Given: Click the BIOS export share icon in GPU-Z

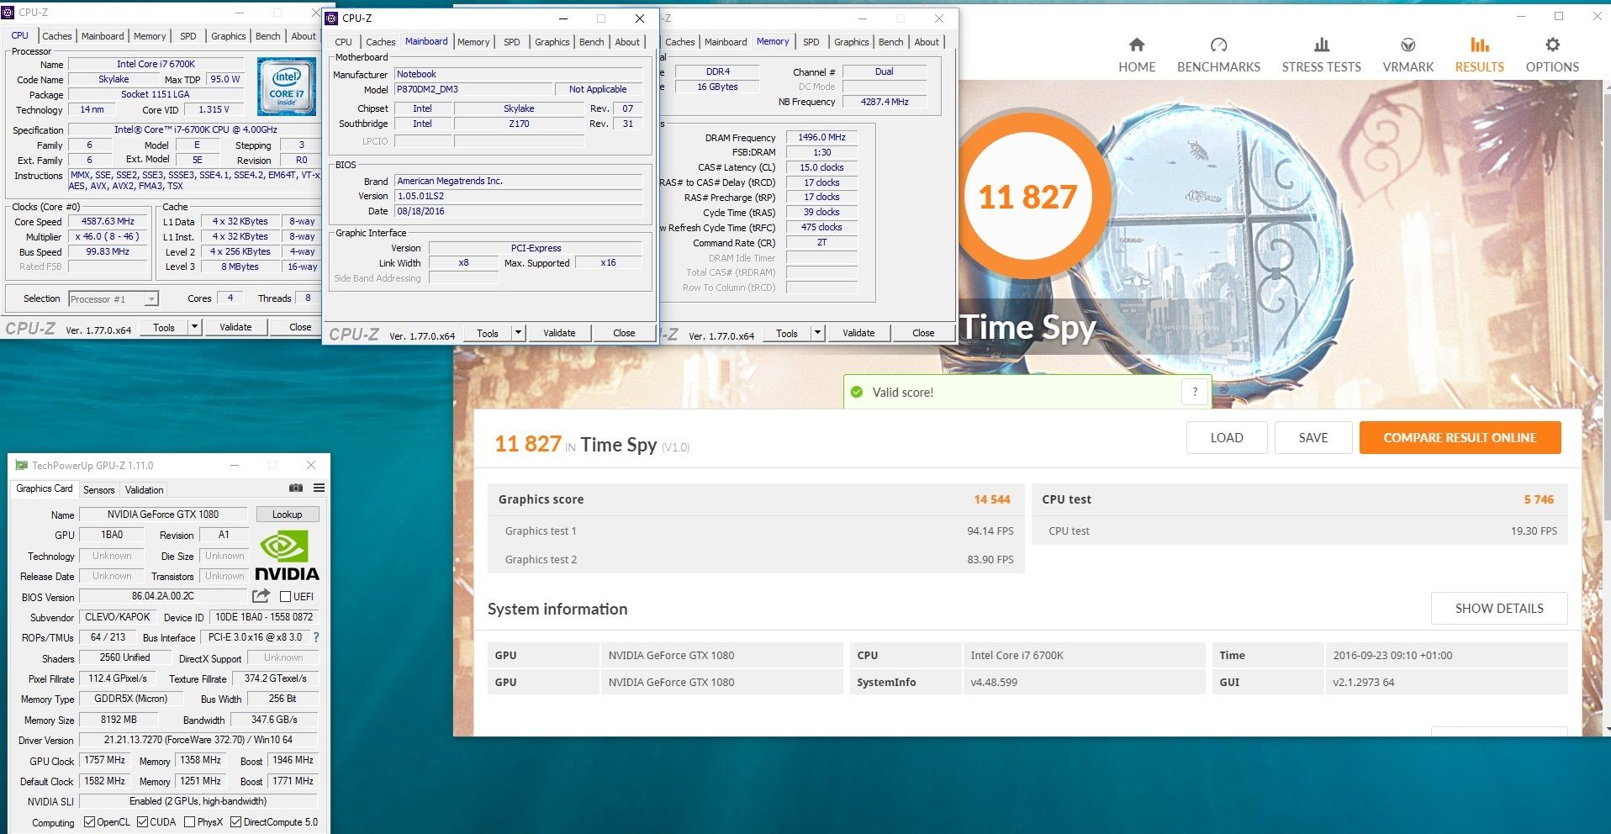Looking at the screenshot, I should [x=261, y=596].
